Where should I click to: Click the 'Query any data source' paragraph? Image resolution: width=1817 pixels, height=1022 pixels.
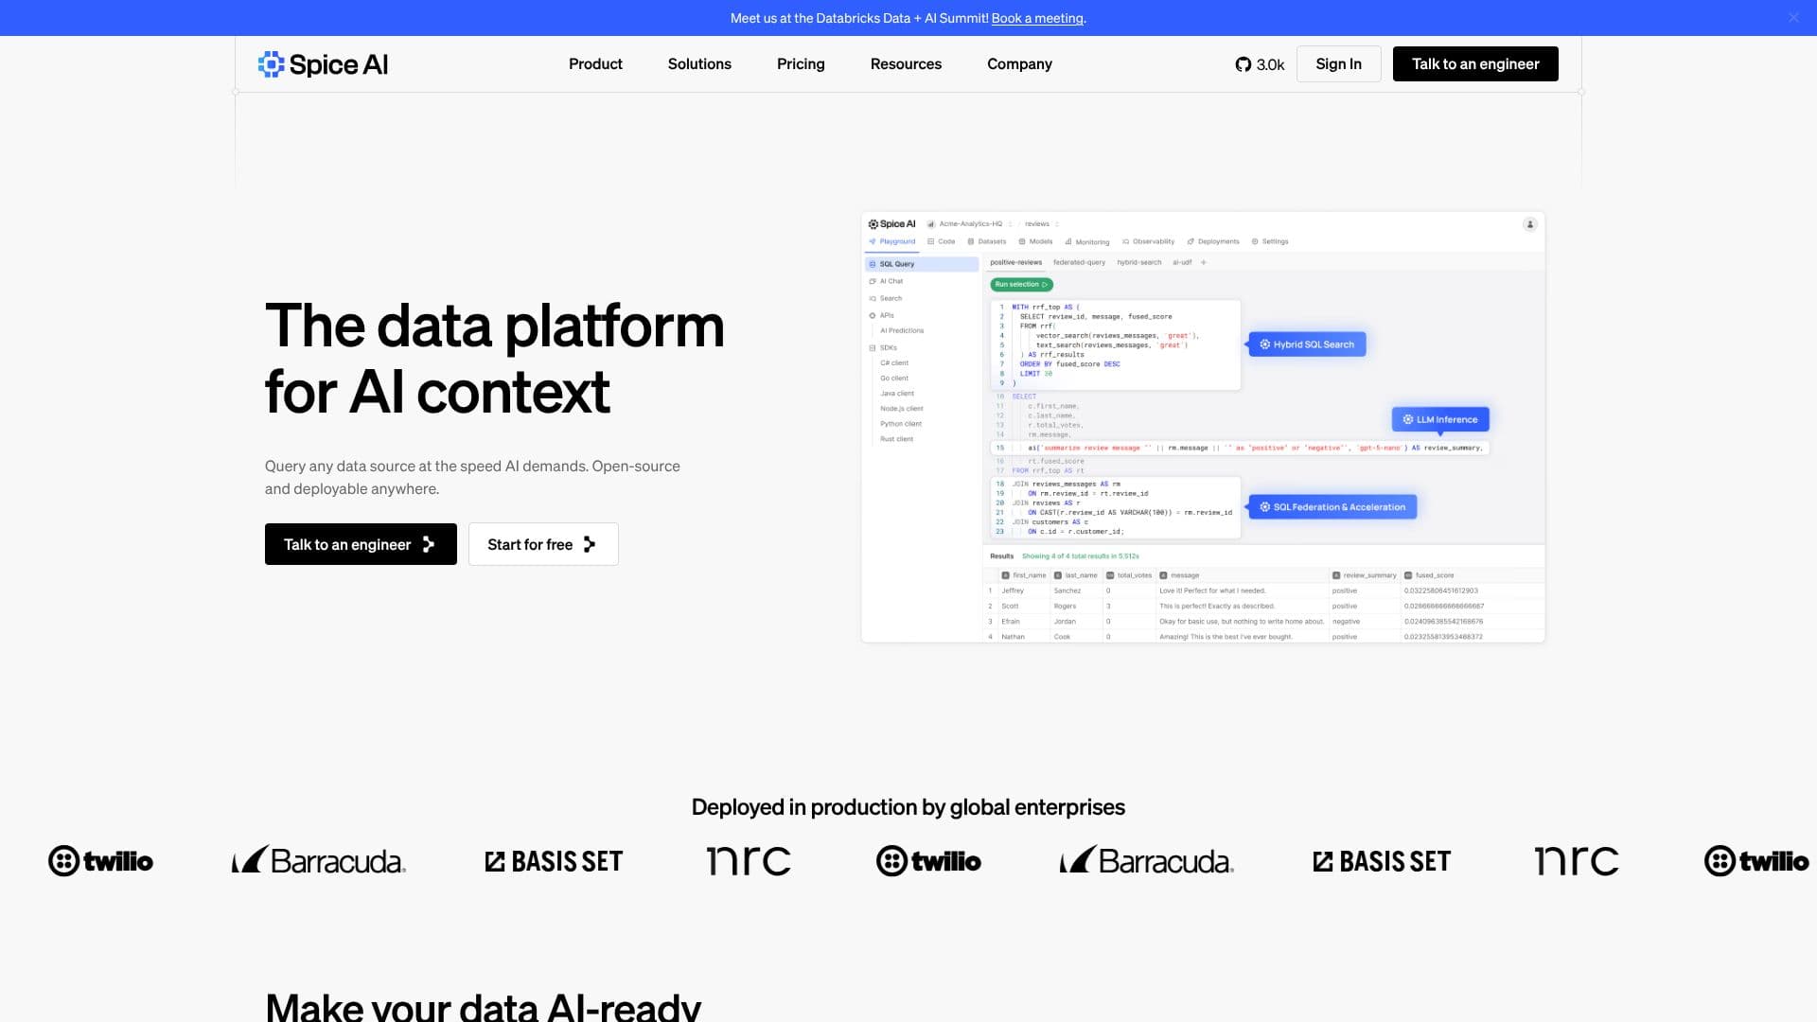(x=472, y=477)
